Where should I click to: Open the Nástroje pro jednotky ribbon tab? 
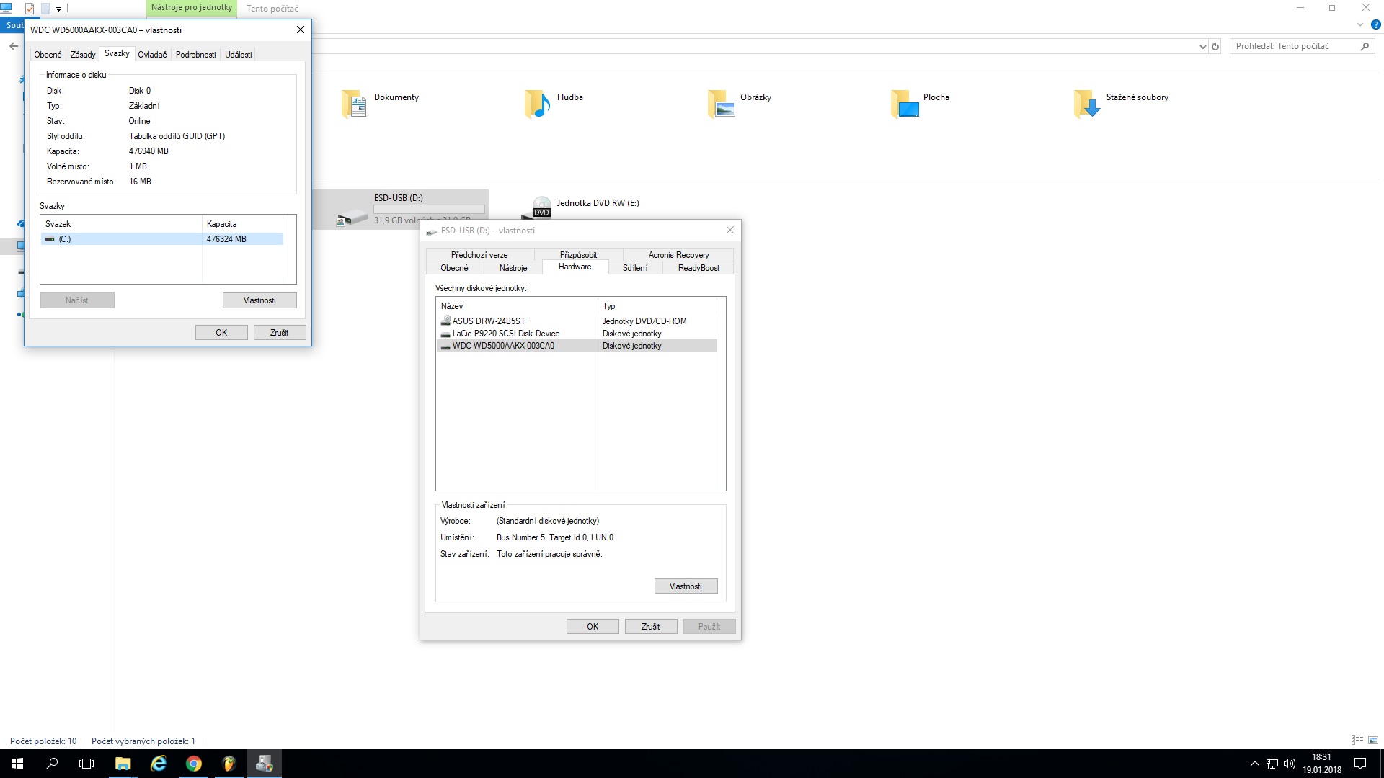[192, 8]
